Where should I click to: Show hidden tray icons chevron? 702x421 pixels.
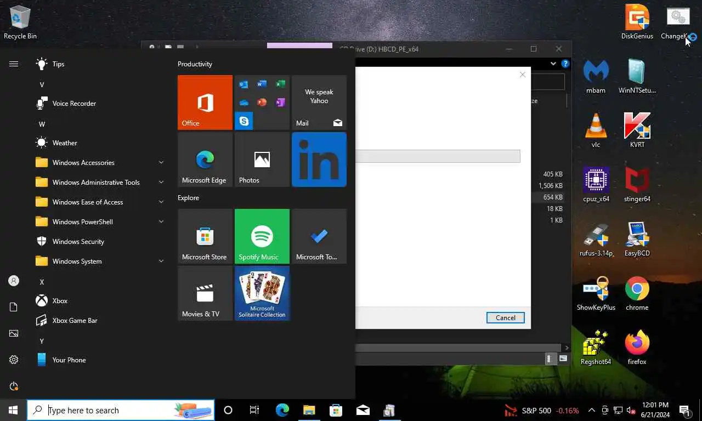point(592,410)
